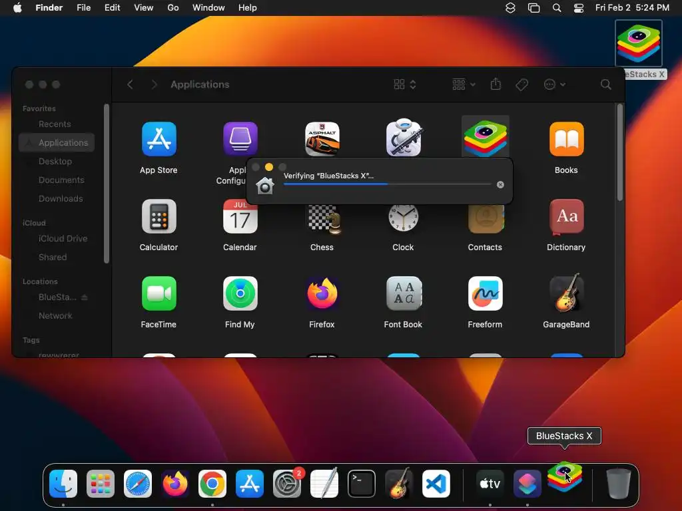Open Network in the Finder sidebar
The height and width of the screenshot is (511, 682).
point(57,316)
